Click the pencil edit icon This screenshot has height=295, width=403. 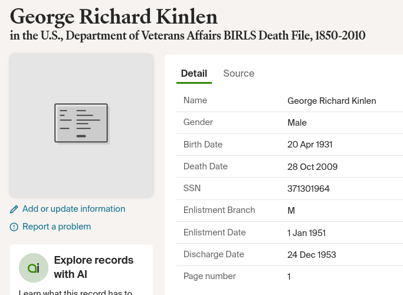coord(14,209)
